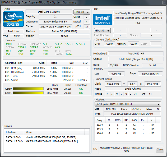The width and height of the screenshot is (167, 157).
Task: Click the BIOS date 03/29/11 field
Action: click(x=115, y=65)
